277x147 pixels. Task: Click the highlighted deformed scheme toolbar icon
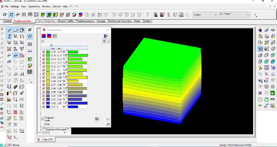pos(11,15)
